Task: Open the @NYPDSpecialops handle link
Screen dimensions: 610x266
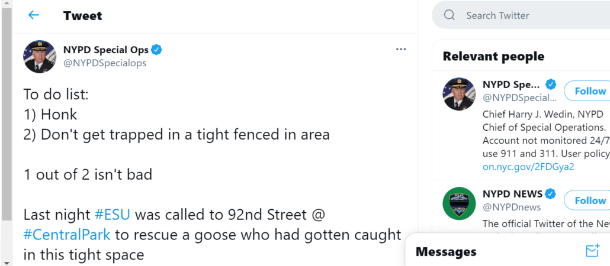Action: tap(105, 63)
